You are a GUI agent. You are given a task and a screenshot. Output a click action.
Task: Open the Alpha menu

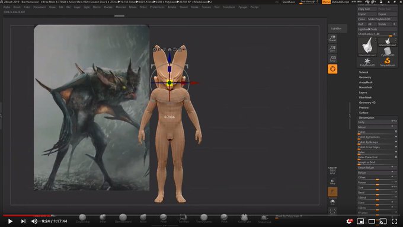tap(7, 7)
